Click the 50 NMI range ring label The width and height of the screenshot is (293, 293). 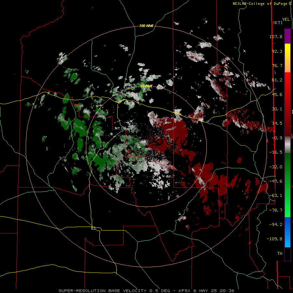click(146, 86)
